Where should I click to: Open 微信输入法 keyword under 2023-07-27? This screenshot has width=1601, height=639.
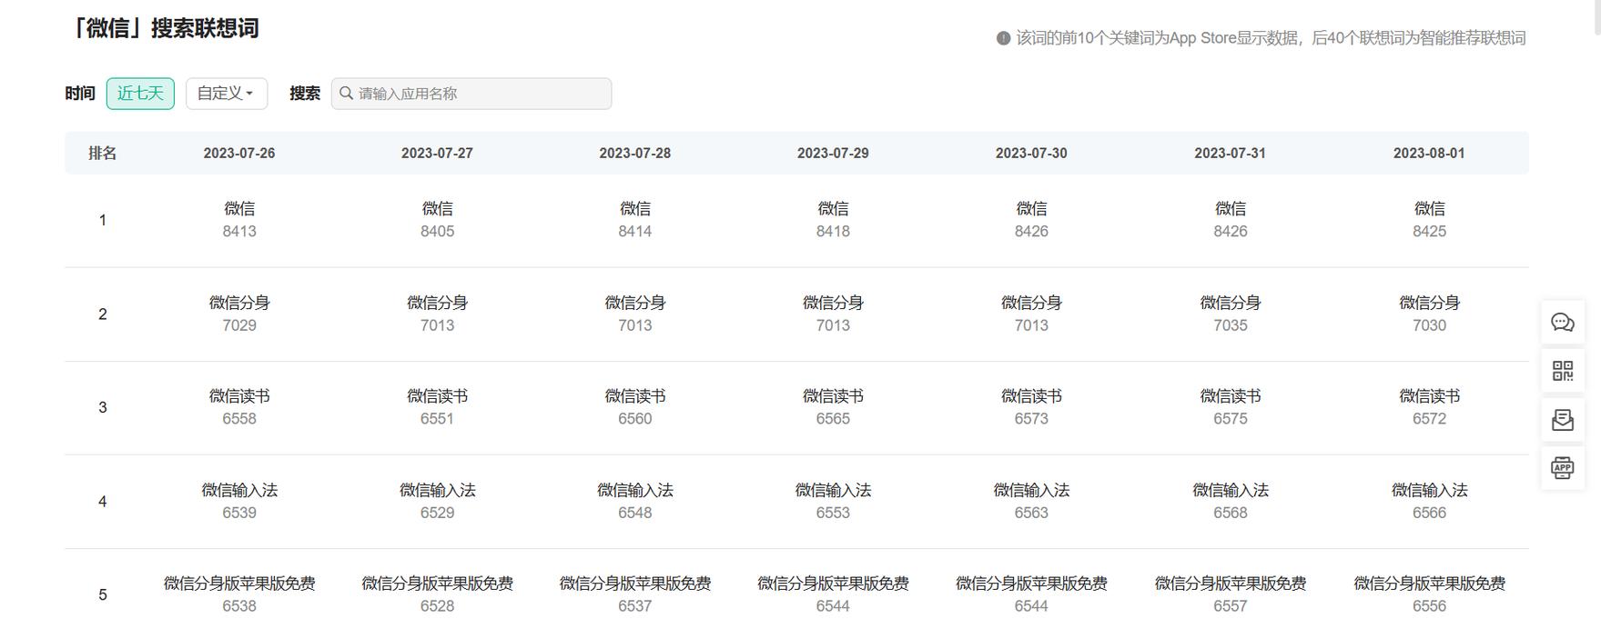pos(437,491)
